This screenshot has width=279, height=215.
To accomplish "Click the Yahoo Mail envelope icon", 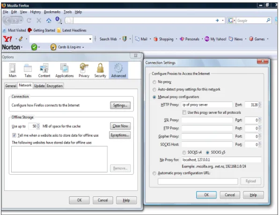I will 137,39.
